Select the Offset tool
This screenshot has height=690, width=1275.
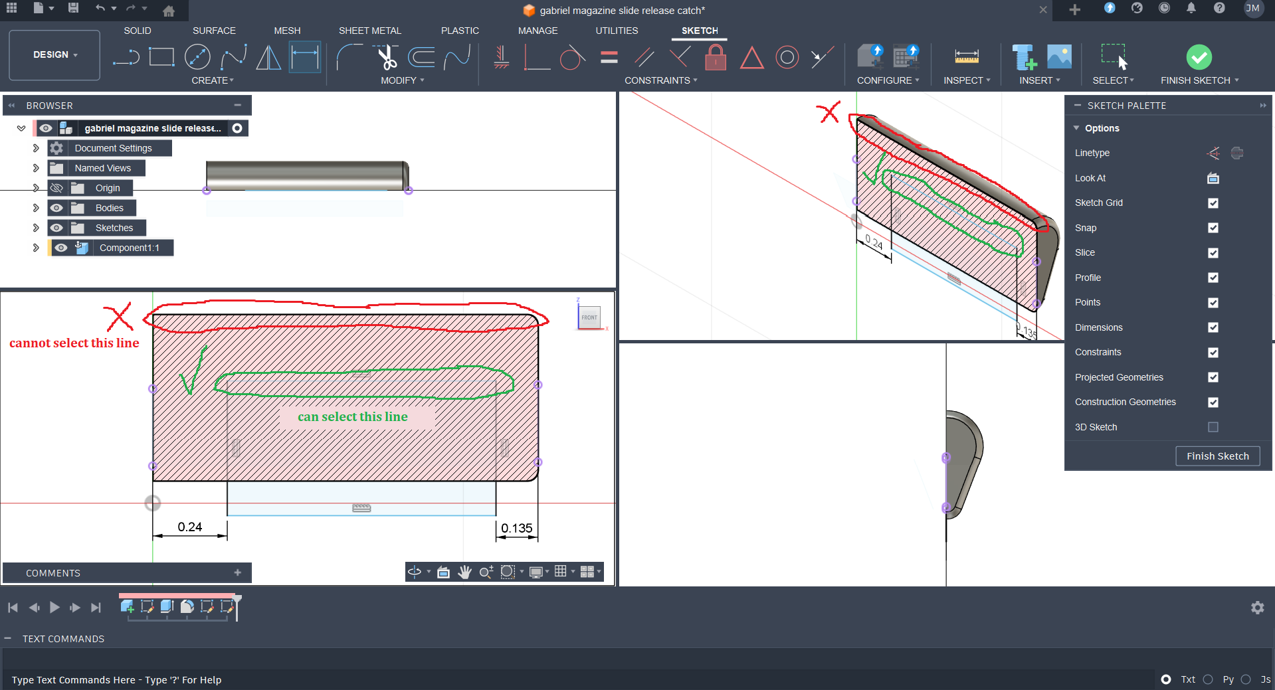coord(421,57)
